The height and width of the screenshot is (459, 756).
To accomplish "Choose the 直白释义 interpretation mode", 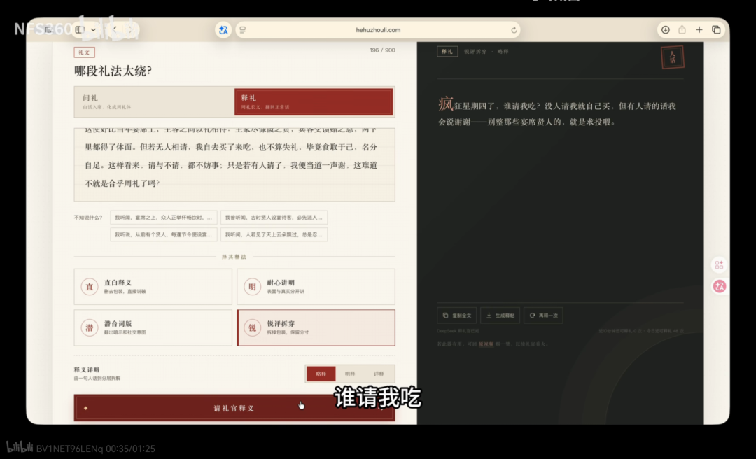I will [153, 287].
